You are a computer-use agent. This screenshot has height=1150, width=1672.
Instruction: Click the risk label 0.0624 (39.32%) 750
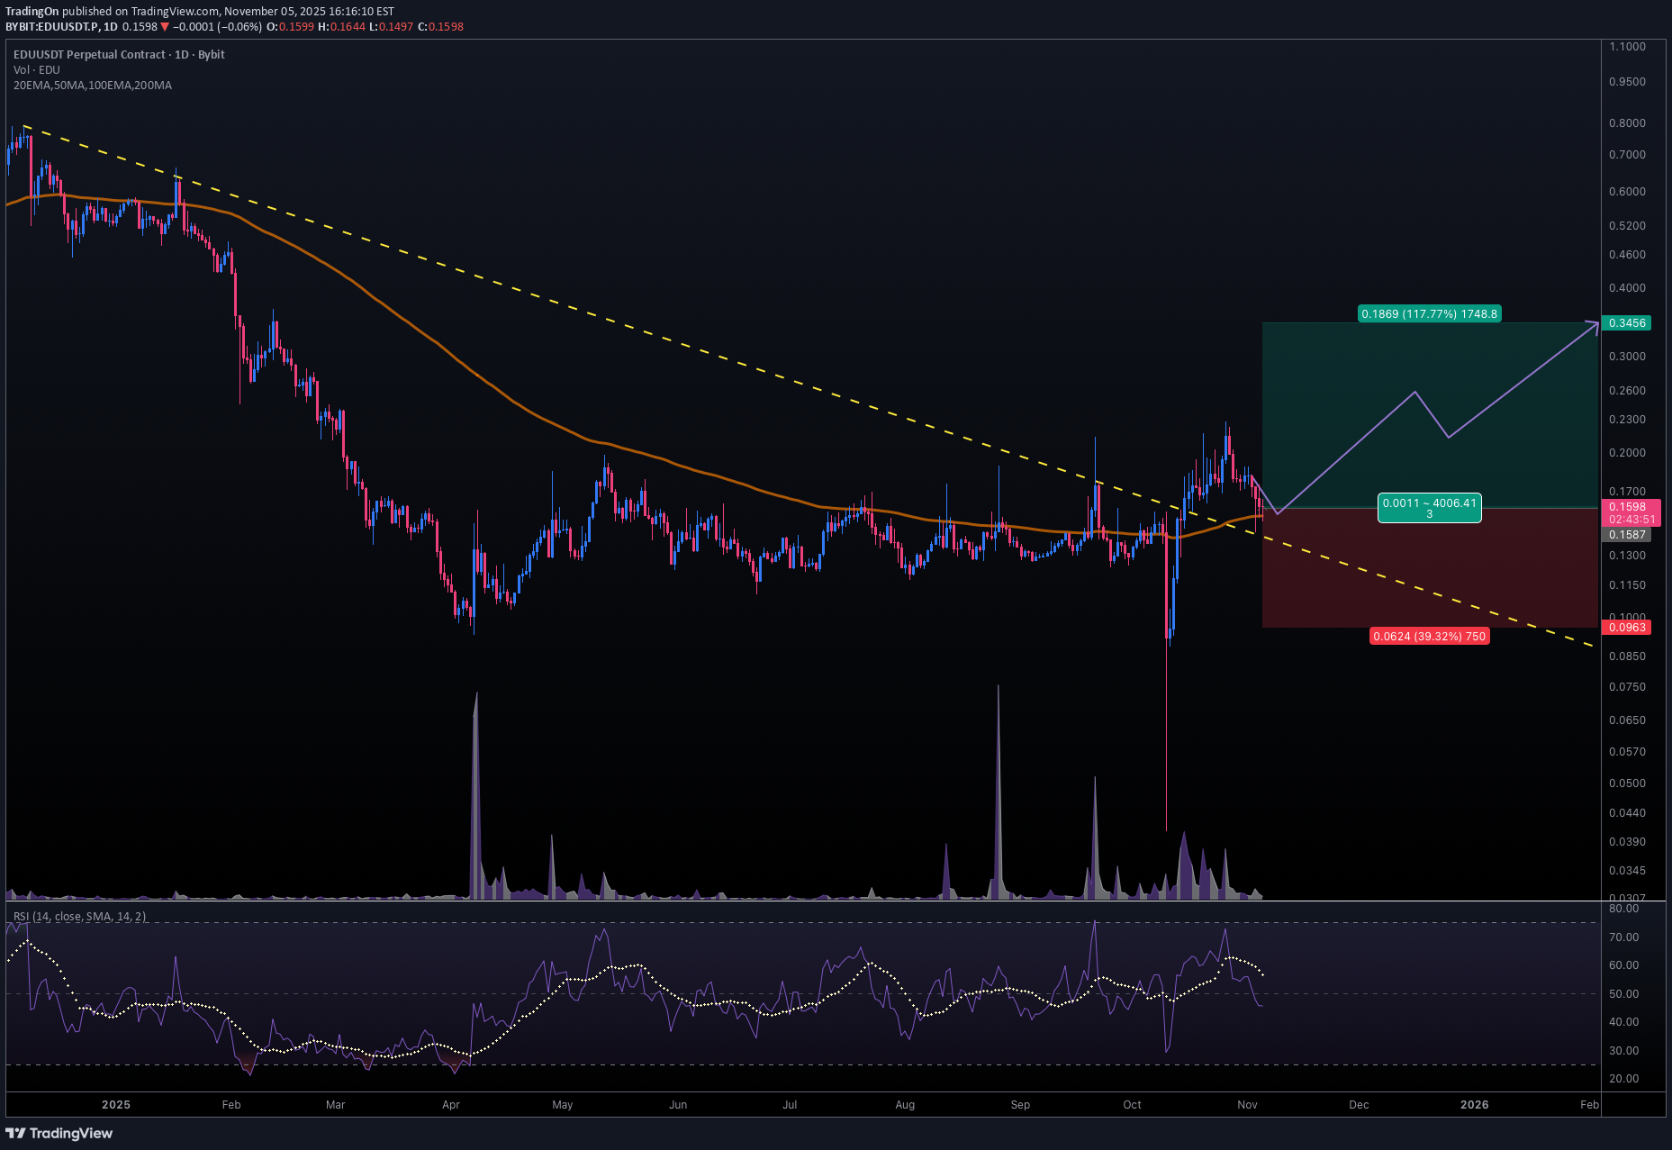(1429, 636)
